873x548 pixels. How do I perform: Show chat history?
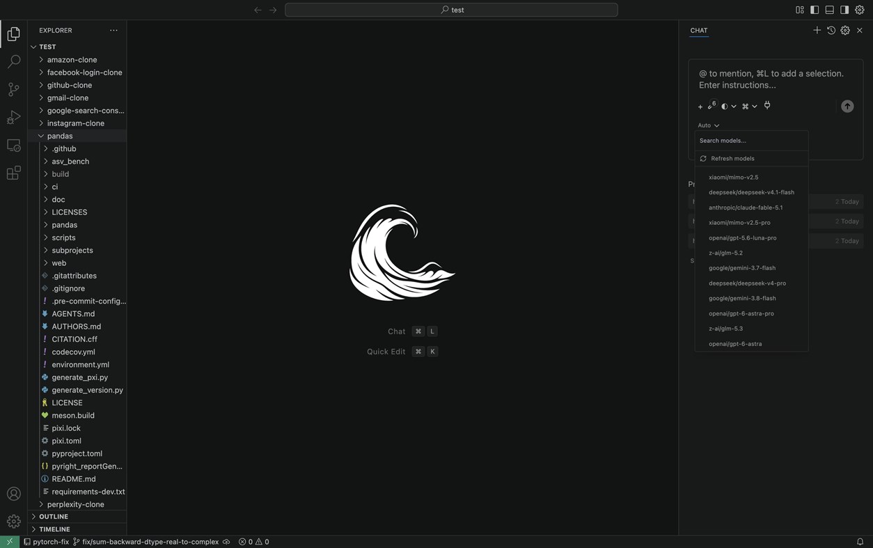pyautogui.click(x=831, y=30)
